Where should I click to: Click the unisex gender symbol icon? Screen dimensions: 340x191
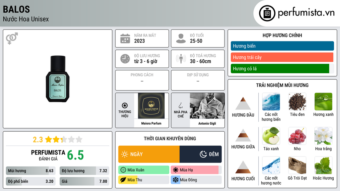[12, 38]
